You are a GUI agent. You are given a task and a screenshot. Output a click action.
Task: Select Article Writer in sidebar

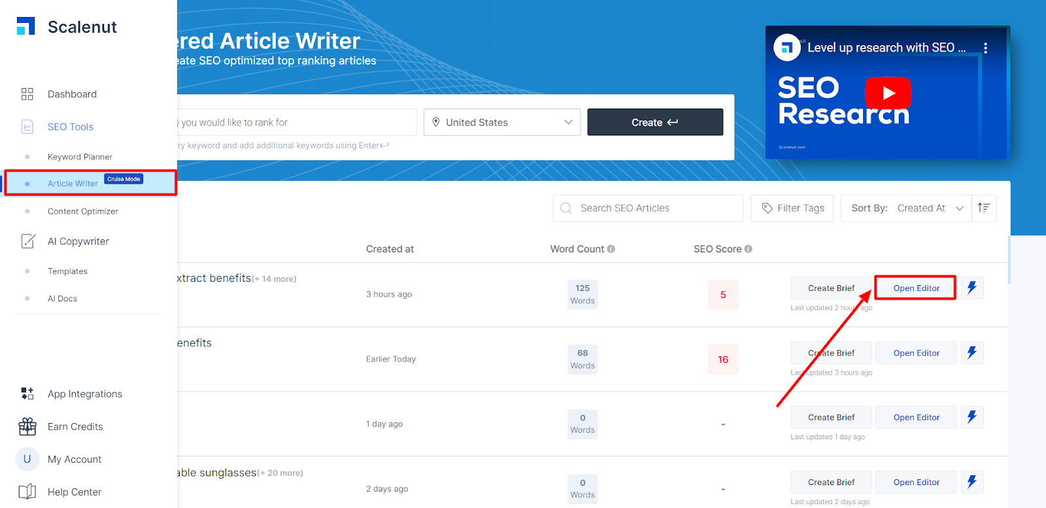[x=73, y=184]
